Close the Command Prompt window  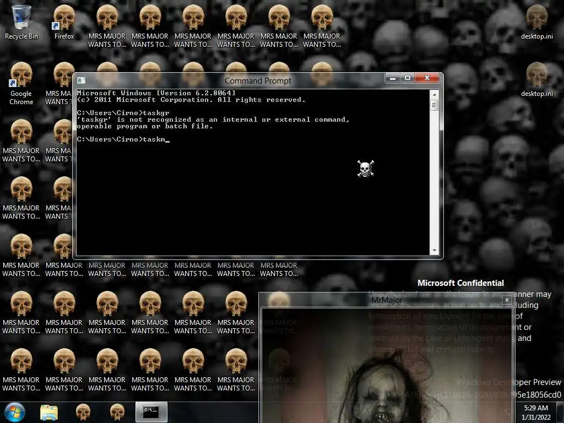click(x=427, y=78)
